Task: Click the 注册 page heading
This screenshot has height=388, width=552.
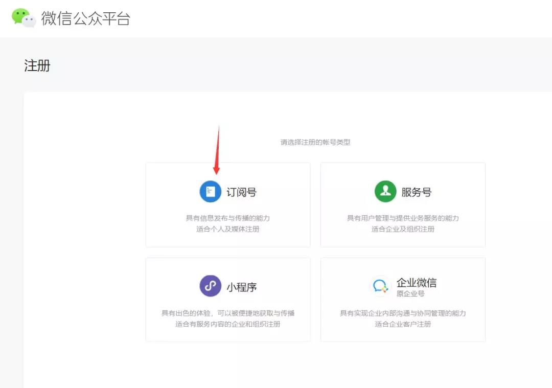Action: pos(37,66)
